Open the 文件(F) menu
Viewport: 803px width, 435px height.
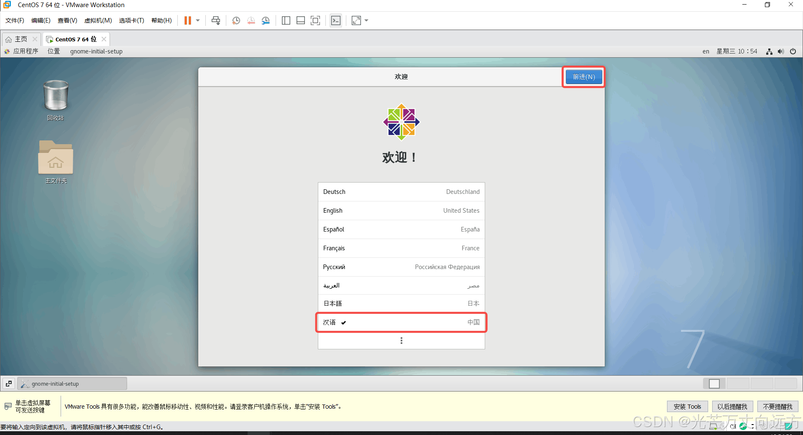coord(15,20)
